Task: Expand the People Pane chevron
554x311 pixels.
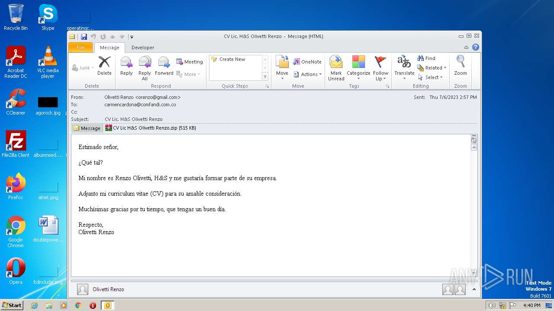Action: pos(474,289)
